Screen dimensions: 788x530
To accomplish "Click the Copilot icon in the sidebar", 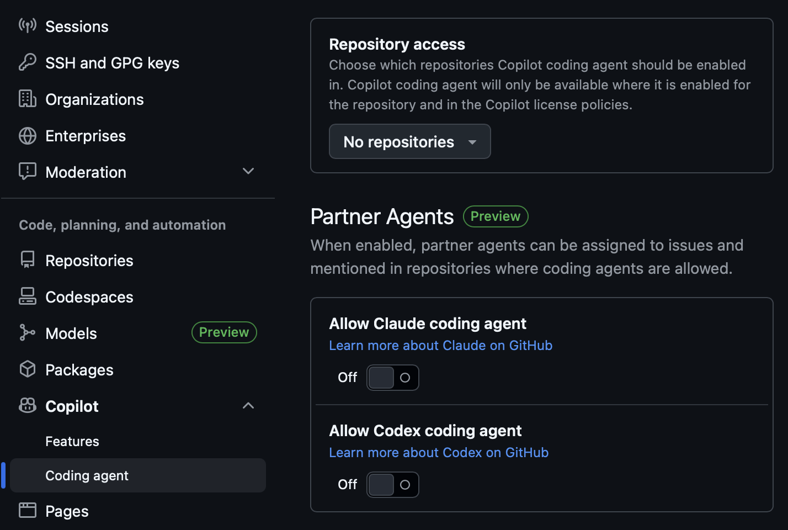I will (x=27, y=406).
